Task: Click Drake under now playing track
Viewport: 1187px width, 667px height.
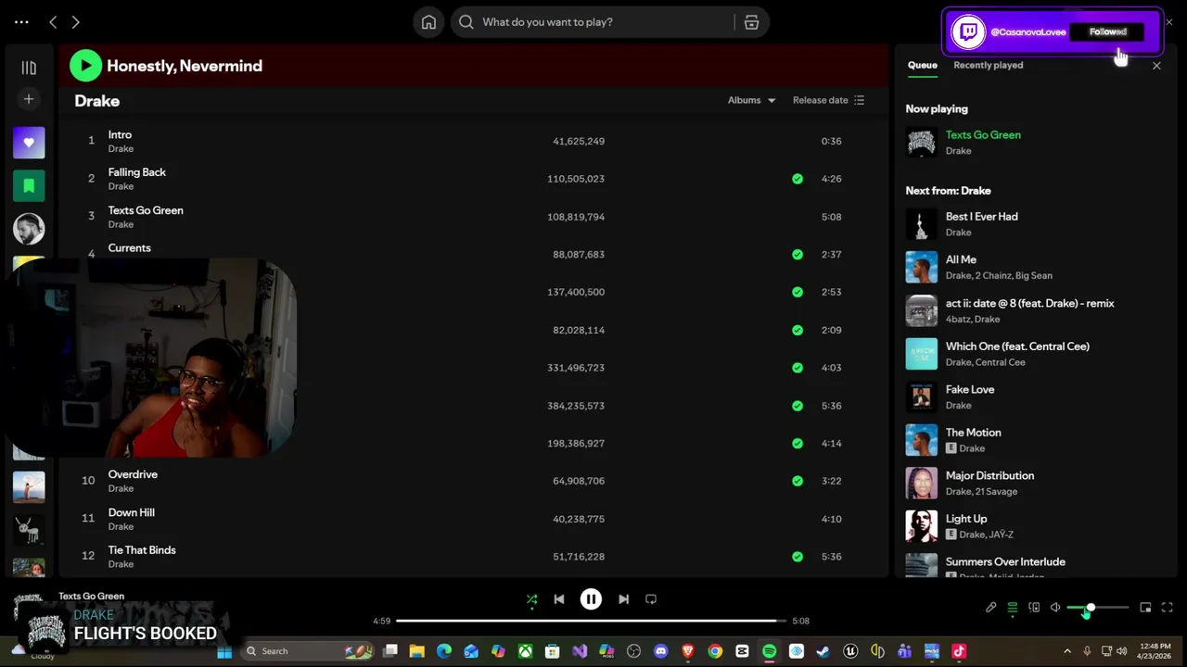Action: pyautogui.click(x=958, y=151)
